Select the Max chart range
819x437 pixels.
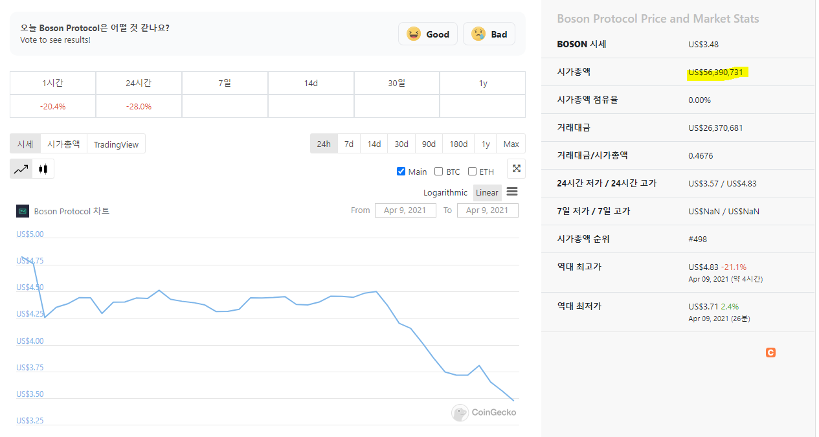(511, 144)
